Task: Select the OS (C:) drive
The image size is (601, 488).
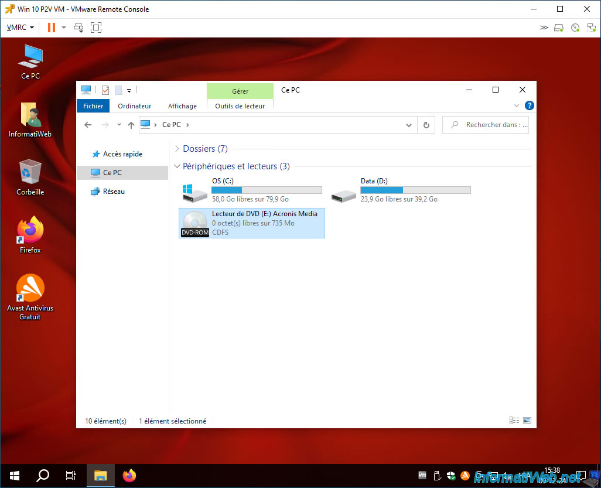Action: [252, 190]
